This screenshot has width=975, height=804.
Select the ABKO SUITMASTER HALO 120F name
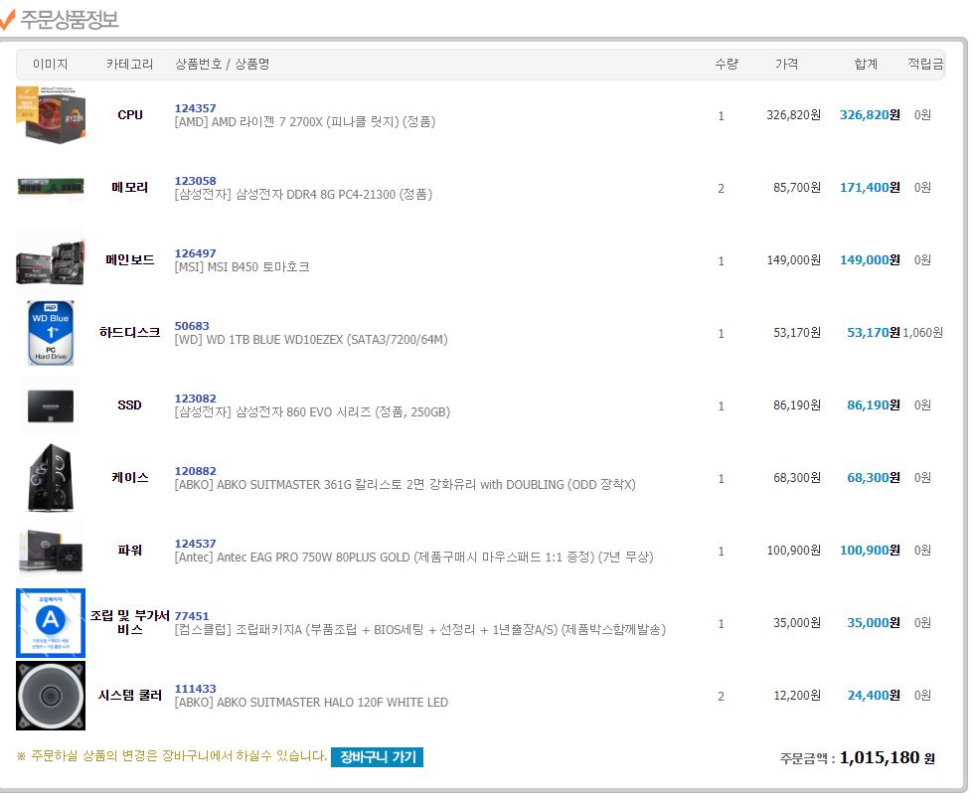[311, 703]
